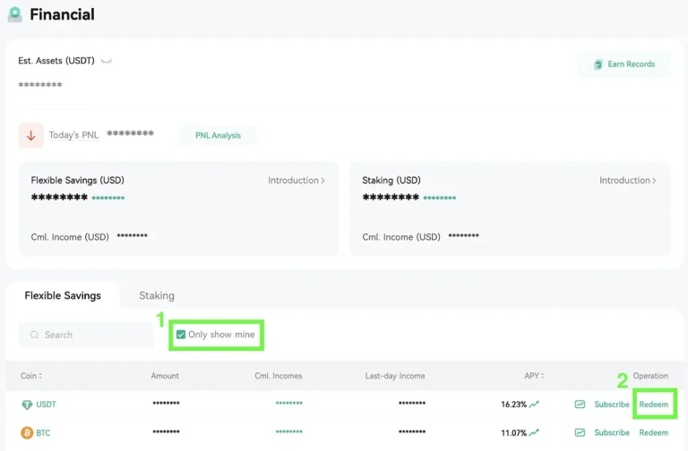The width and height of the screenshot is (688, 451).
Task: Open Staking Introduction link
Action: [627, 181]
